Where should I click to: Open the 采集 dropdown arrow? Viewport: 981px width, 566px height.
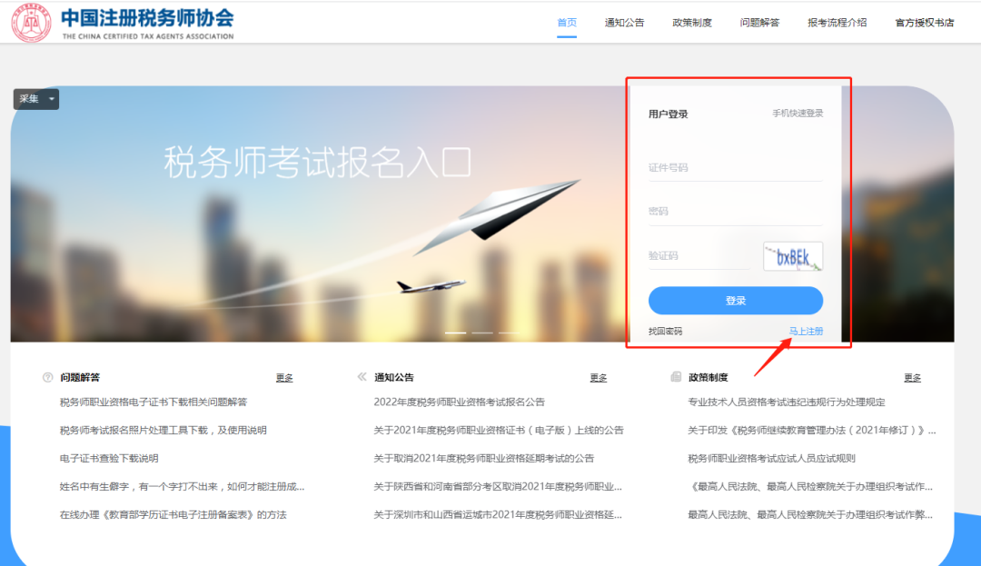pos(51,98)
